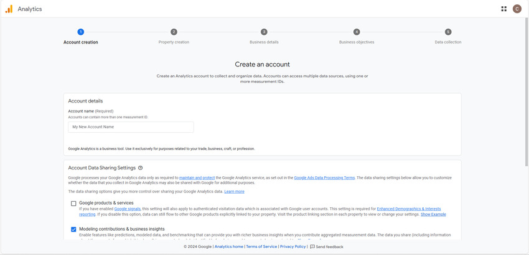Image resolution: width=529 pixels, height=255 pixels.
Task: Expand the Show Example link
Action: click(433, 215)
